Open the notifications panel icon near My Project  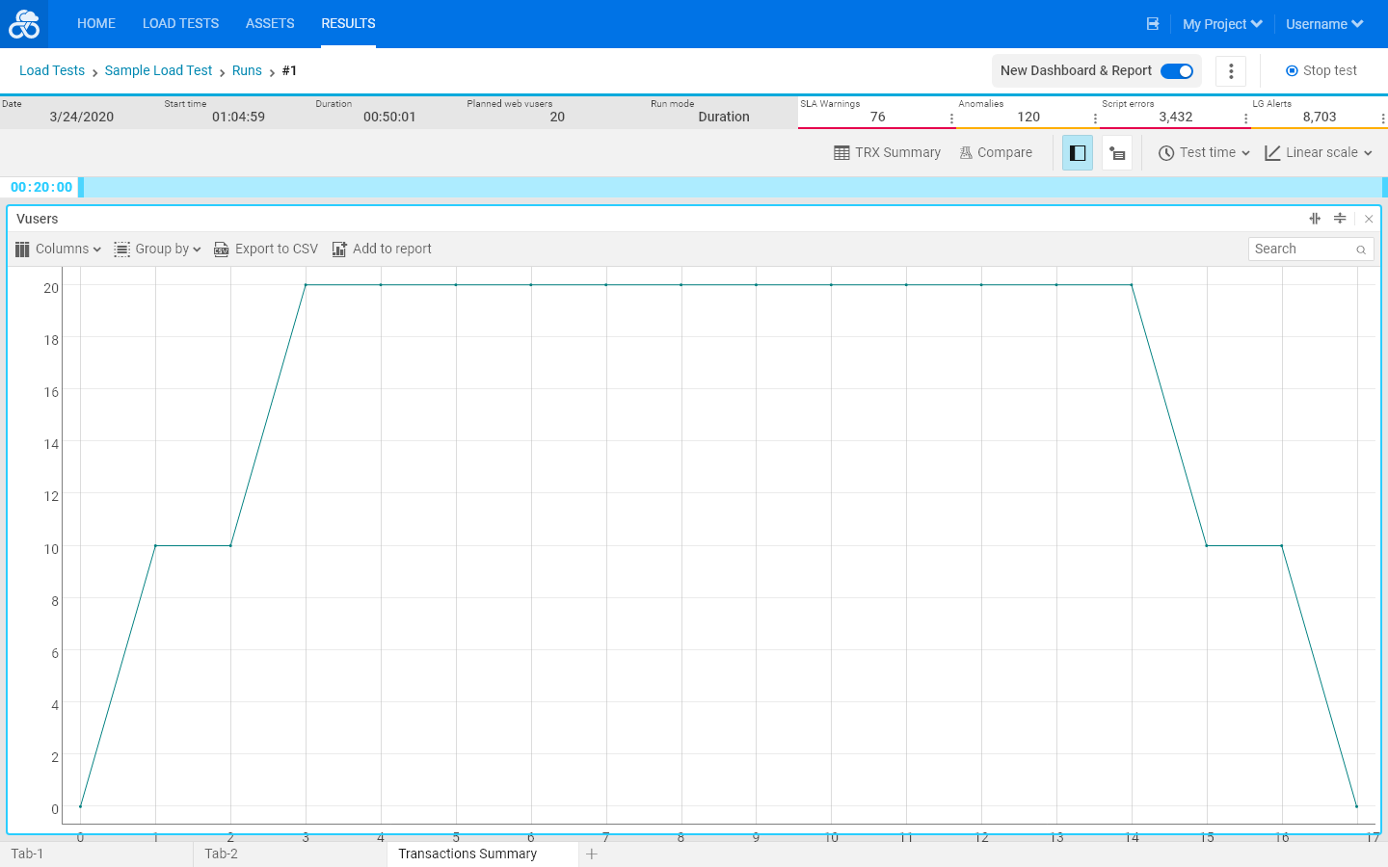point(1153,24)
